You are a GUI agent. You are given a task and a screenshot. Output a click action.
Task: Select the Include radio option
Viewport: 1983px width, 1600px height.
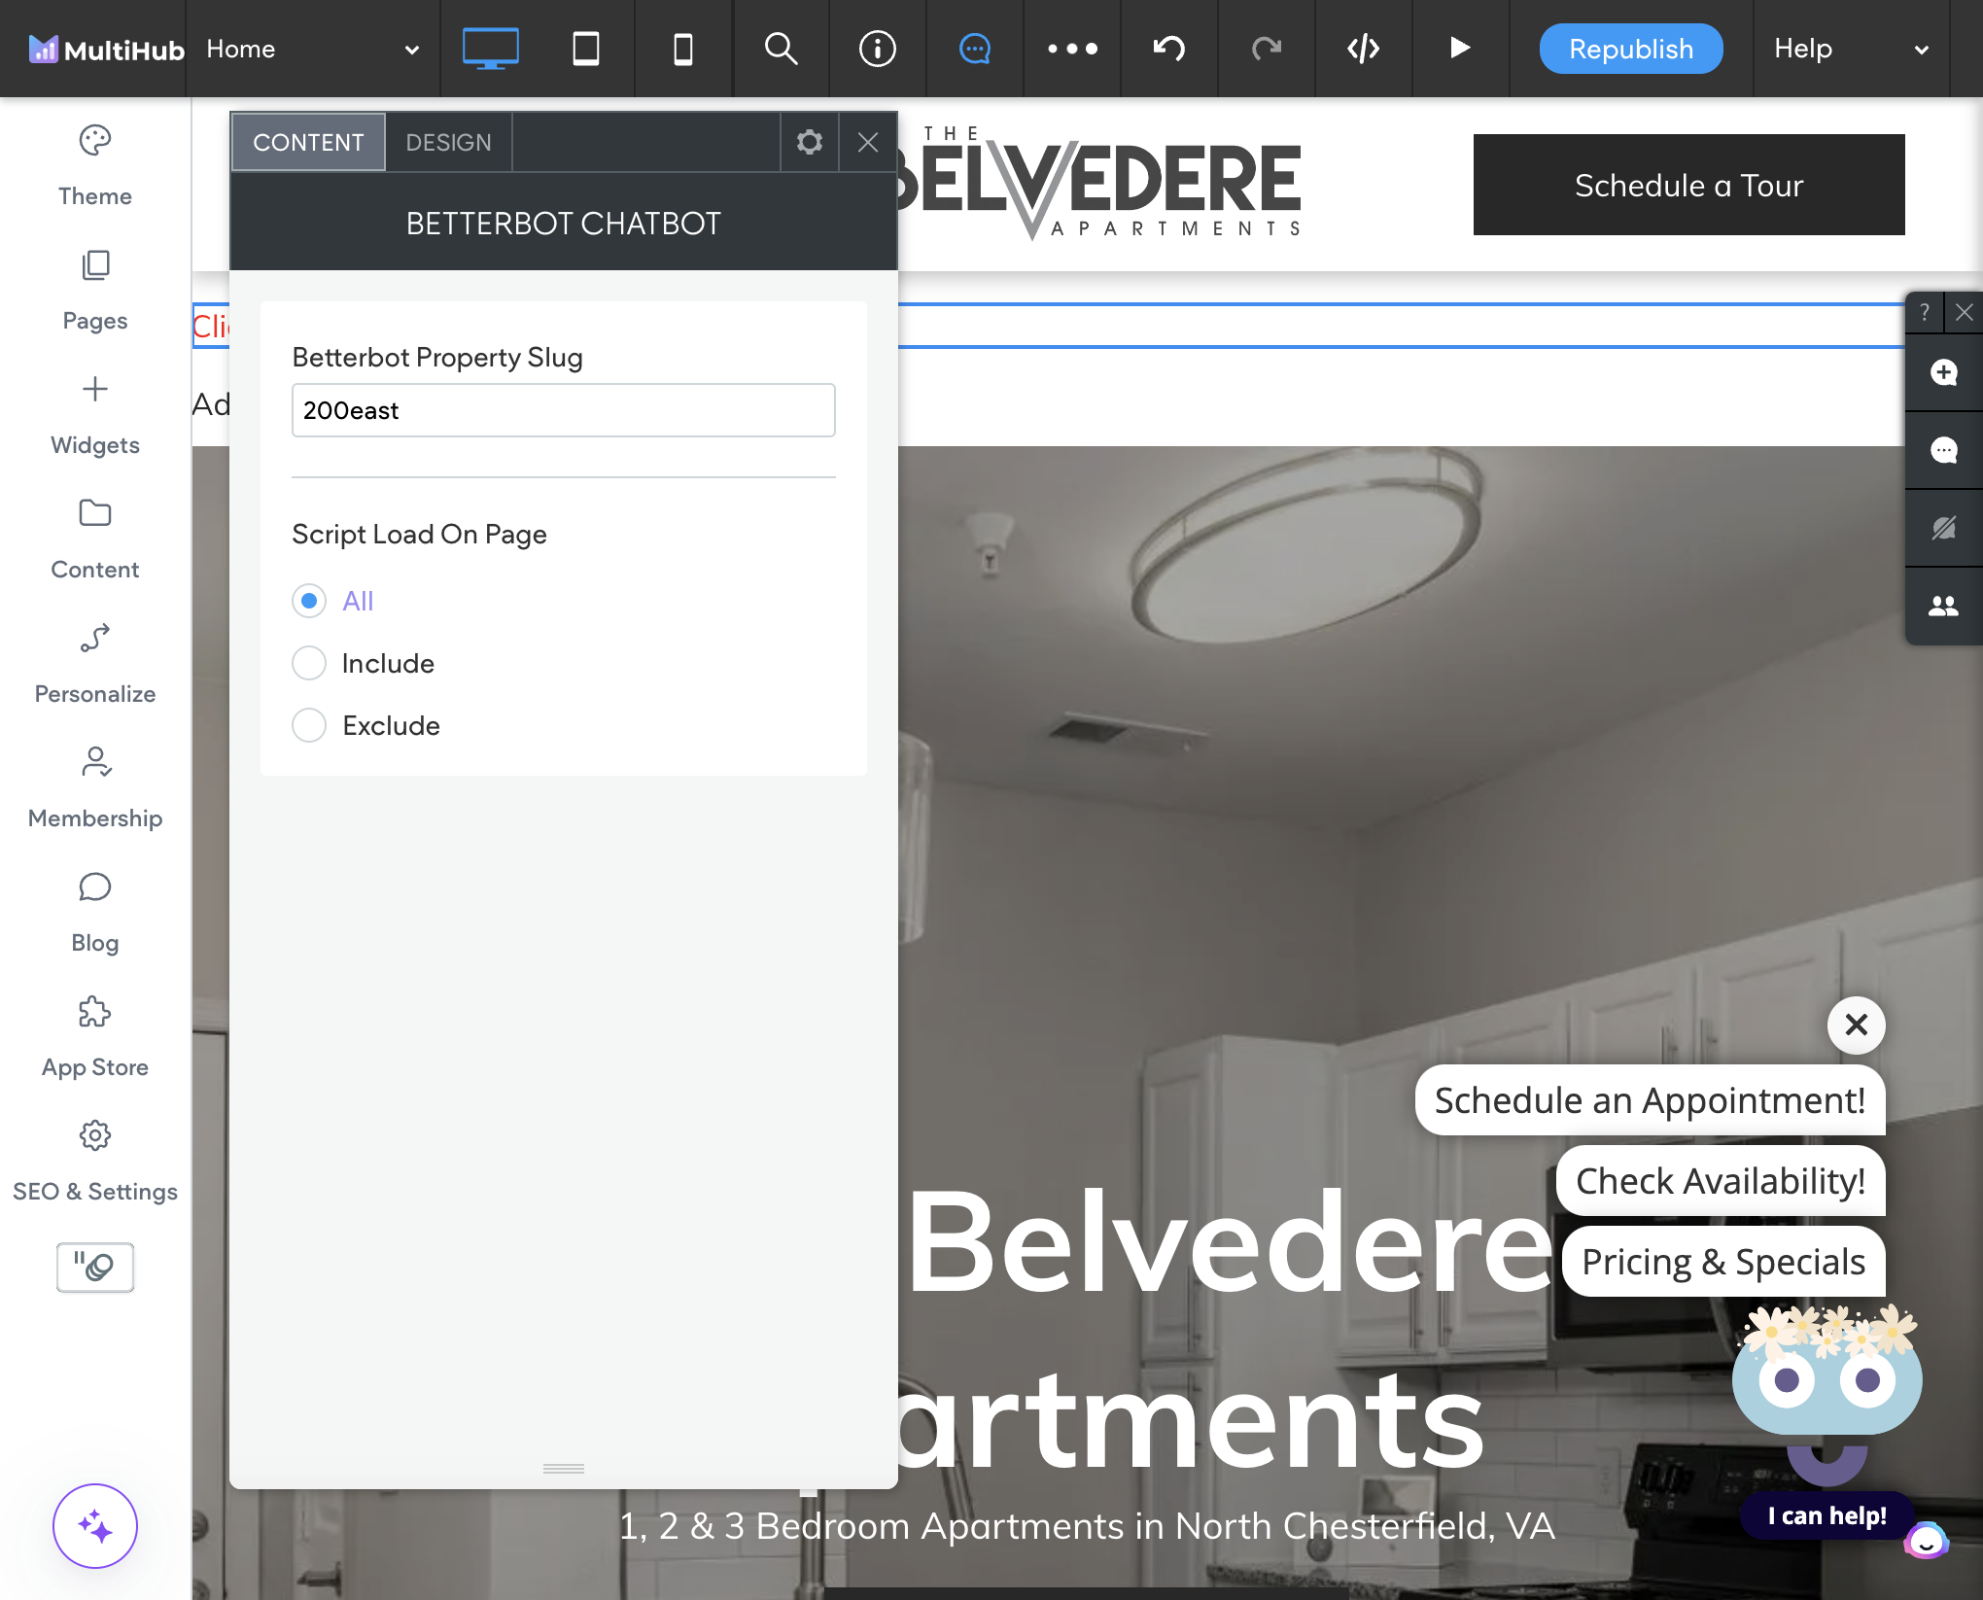pyautogui.click(x=309, y=663)
